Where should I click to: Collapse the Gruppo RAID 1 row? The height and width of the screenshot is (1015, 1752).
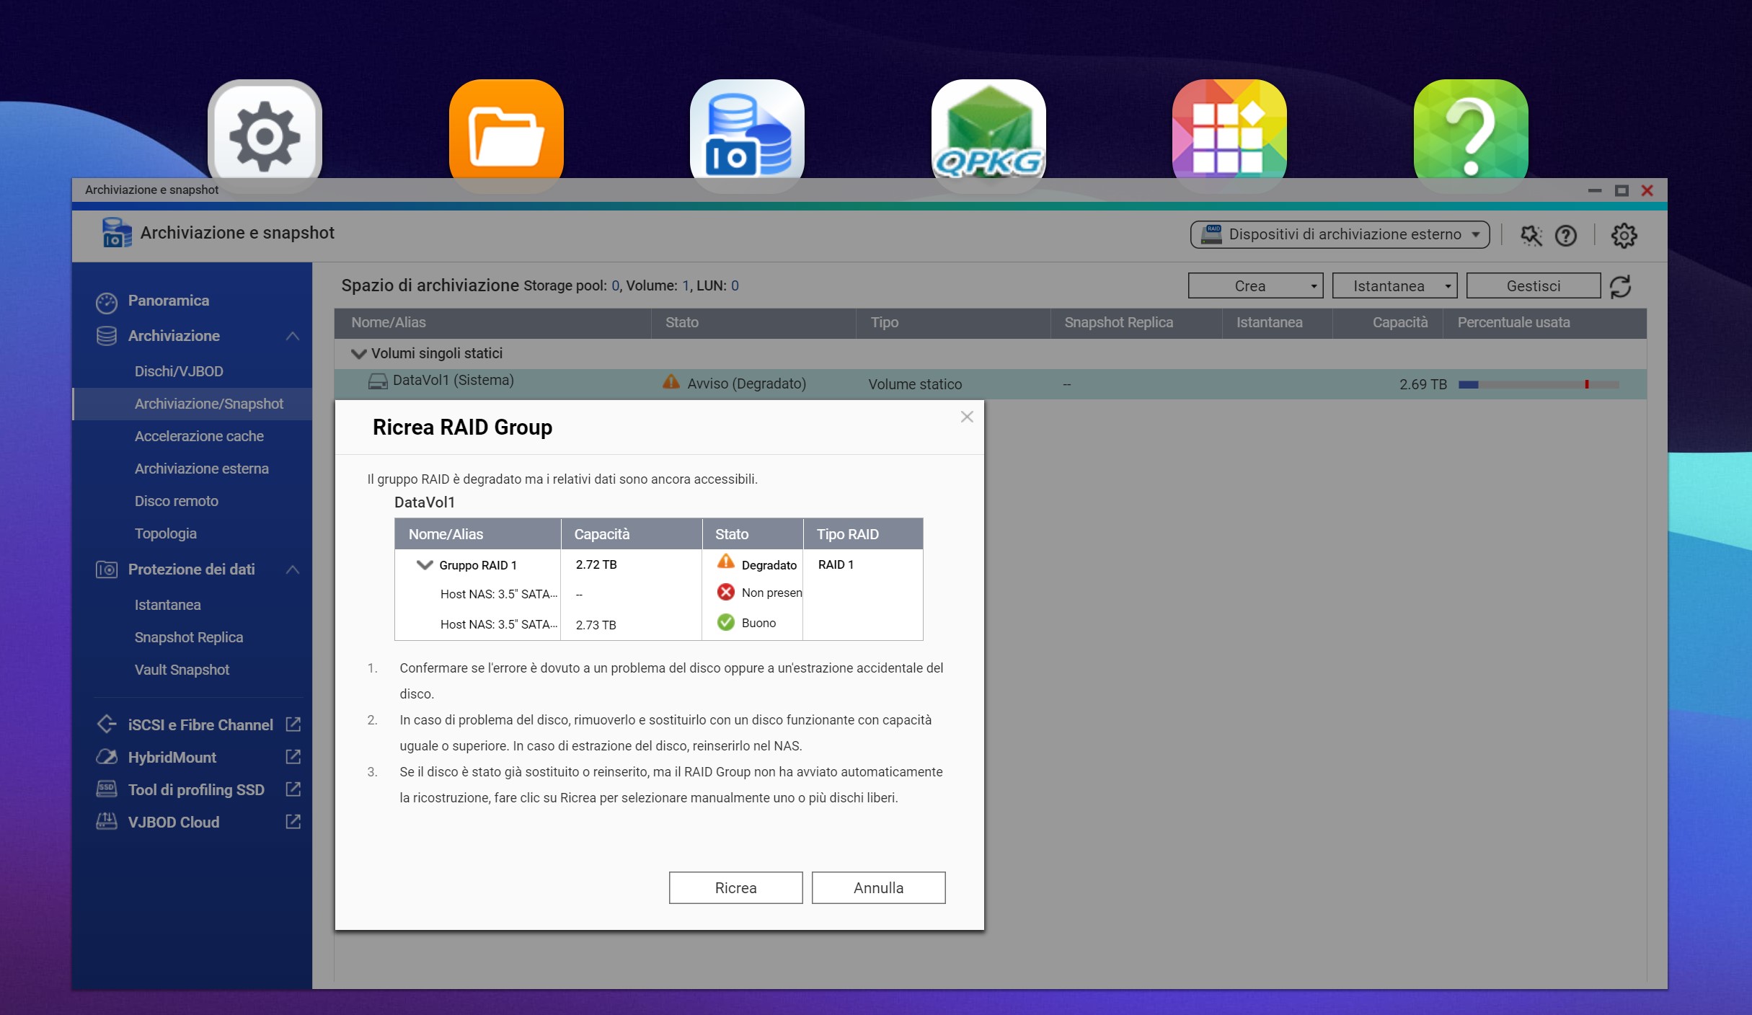pyautogui.click(x=425, y=565)
